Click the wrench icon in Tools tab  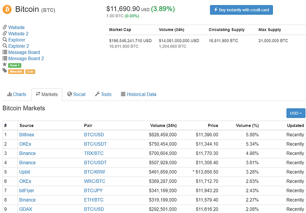pyautogui.click(x=97, y=94)
